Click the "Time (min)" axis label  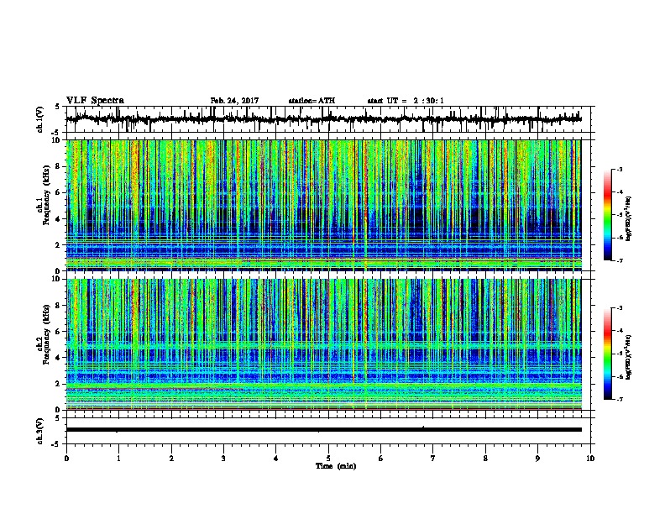[x=336, y=466]
